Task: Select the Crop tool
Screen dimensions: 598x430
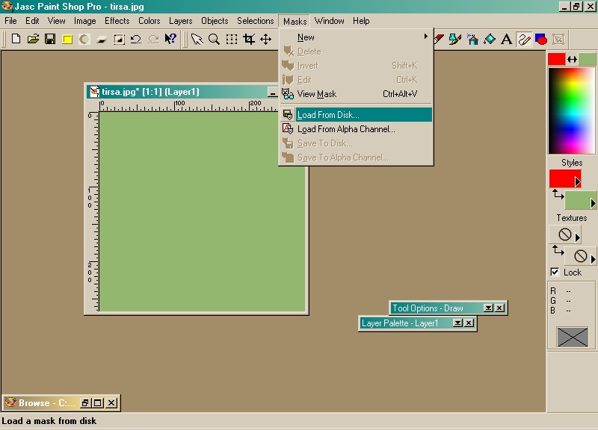Action: pos(249,39)
